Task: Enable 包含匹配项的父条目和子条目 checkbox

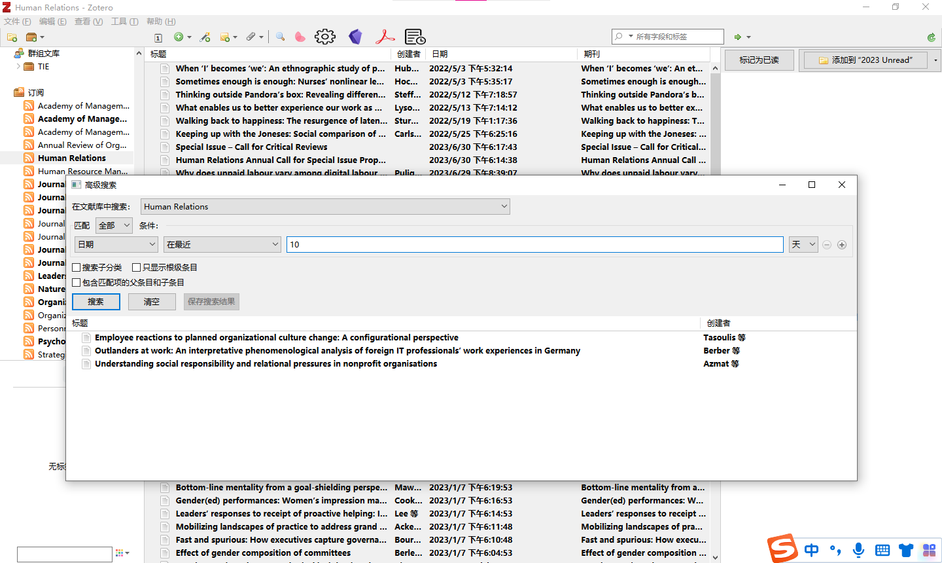Action: pos(77,283)
